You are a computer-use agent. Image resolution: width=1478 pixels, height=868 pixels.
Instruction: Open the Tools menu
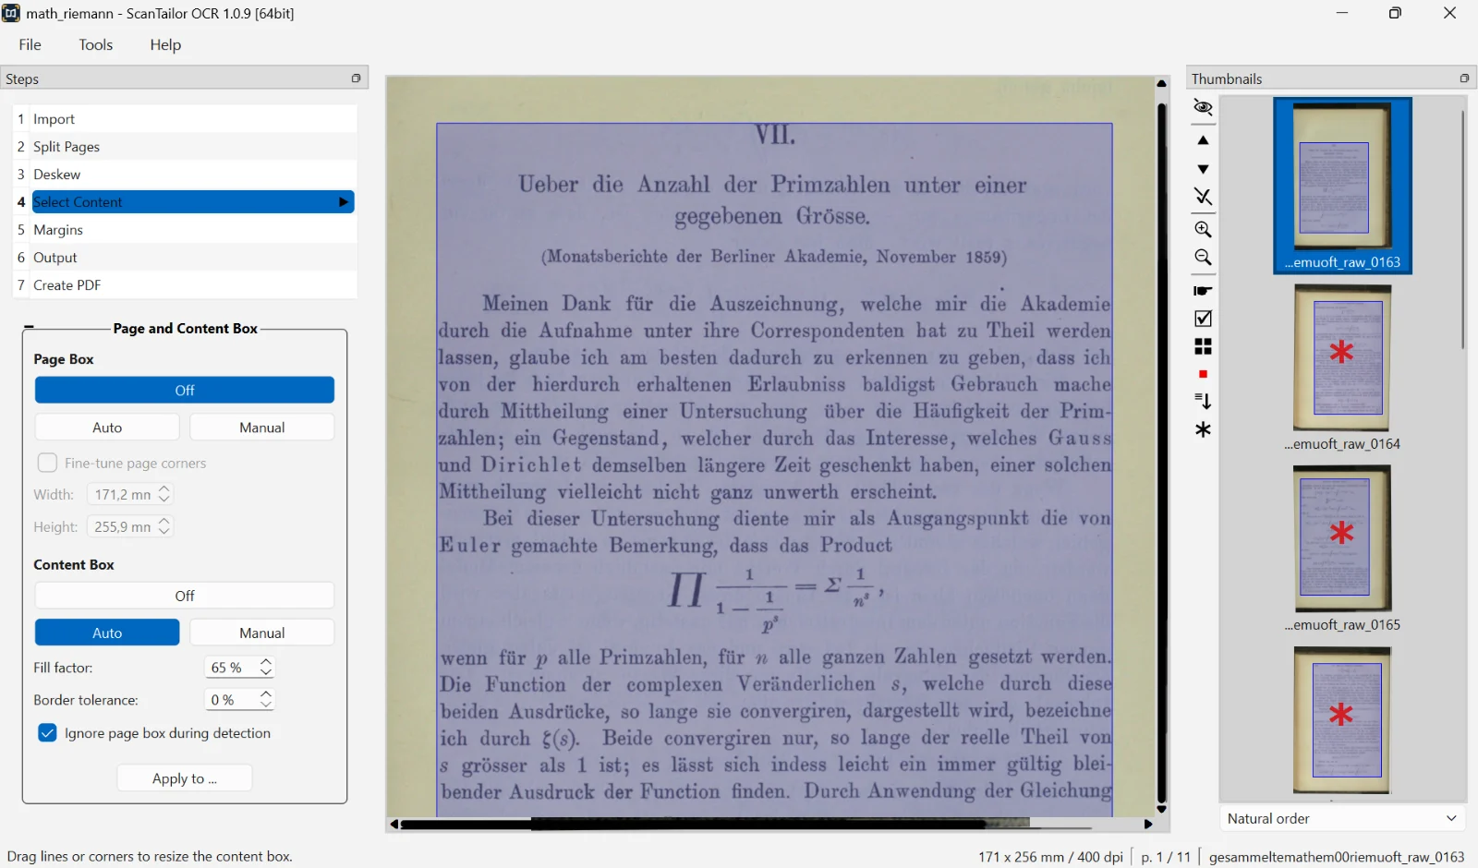point(96,44)
